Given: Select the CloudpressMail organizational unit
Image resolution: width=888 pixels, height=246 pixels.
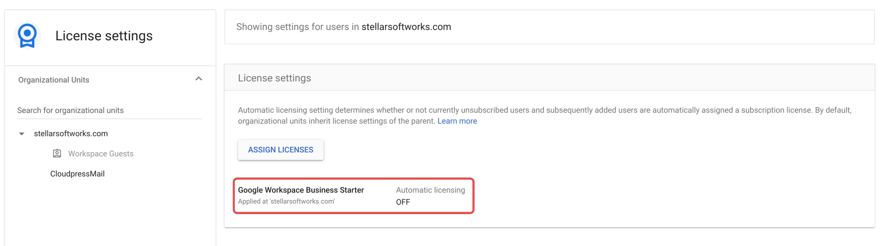Looking at the screenshot, I should coord(77,174).
